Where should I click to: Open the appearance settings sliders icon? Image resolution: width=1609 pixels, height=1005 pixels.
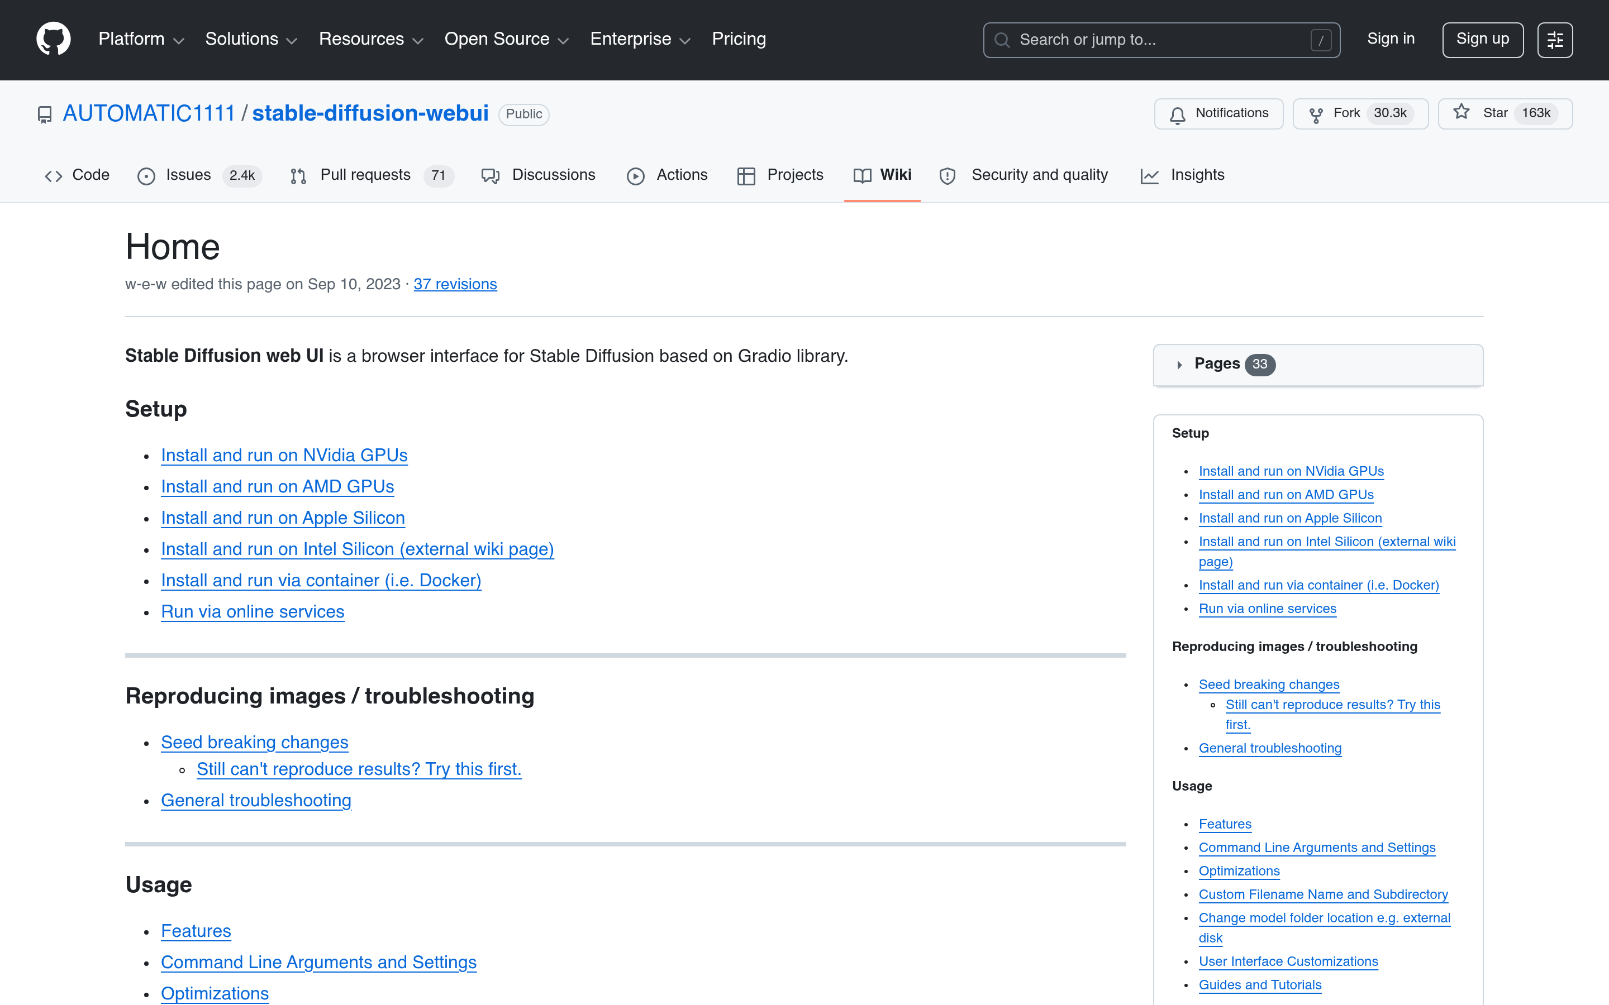pos(1554,40)
